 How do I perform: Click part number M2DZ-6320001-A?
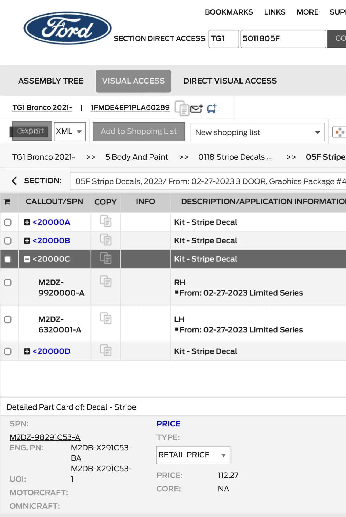(x=60, y=324)
